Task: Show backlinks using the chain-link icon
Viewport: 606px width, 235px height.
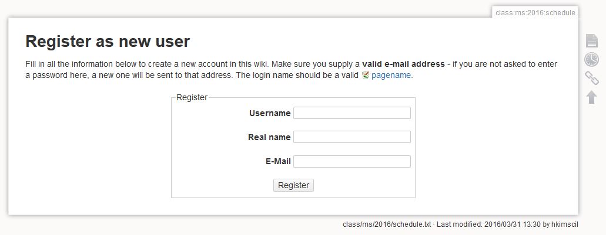Action: pyautogui.click(x=591, y=78)
